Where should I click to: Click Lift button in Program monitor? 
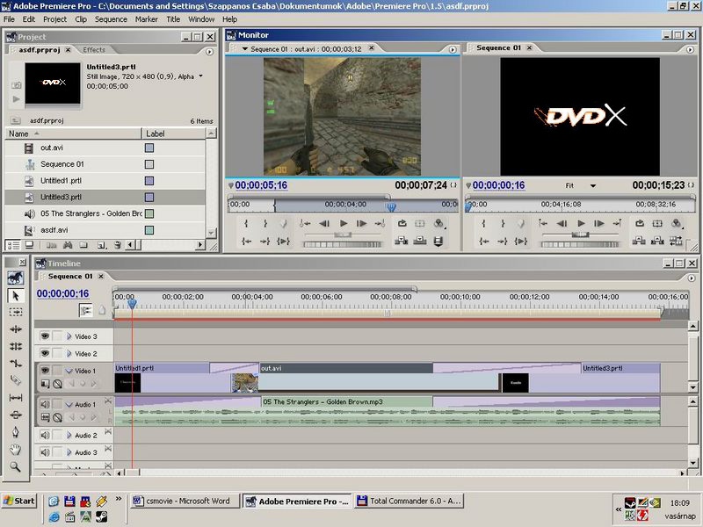click(639, 241)
